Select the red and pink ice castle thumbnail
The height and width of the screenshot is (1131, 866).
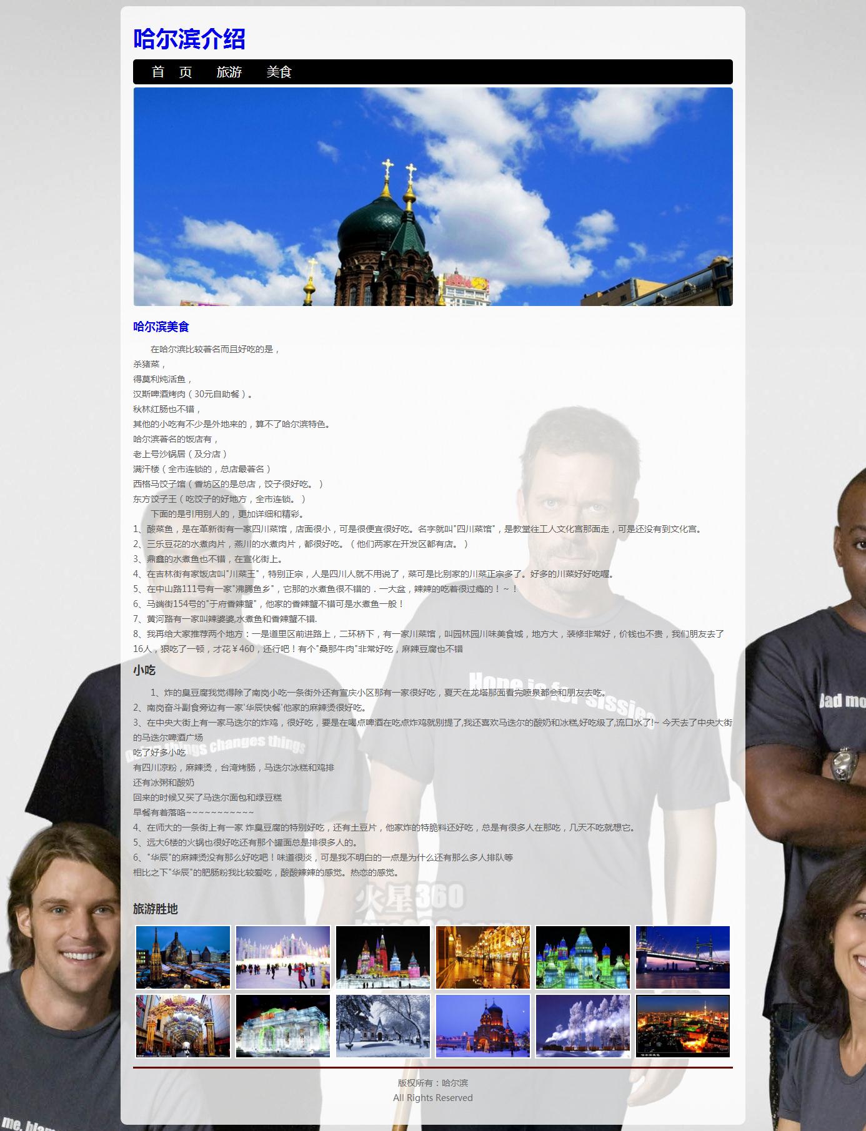[x=383, y=957]
